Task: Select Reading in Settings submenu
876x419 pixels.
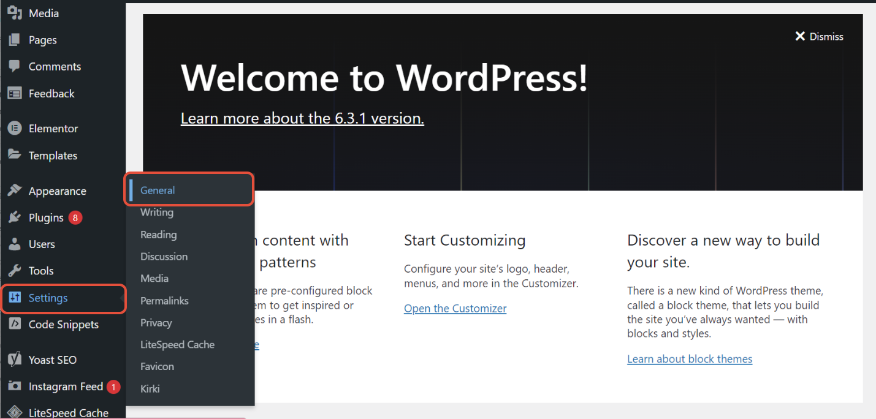Action: tap(158, 234)
